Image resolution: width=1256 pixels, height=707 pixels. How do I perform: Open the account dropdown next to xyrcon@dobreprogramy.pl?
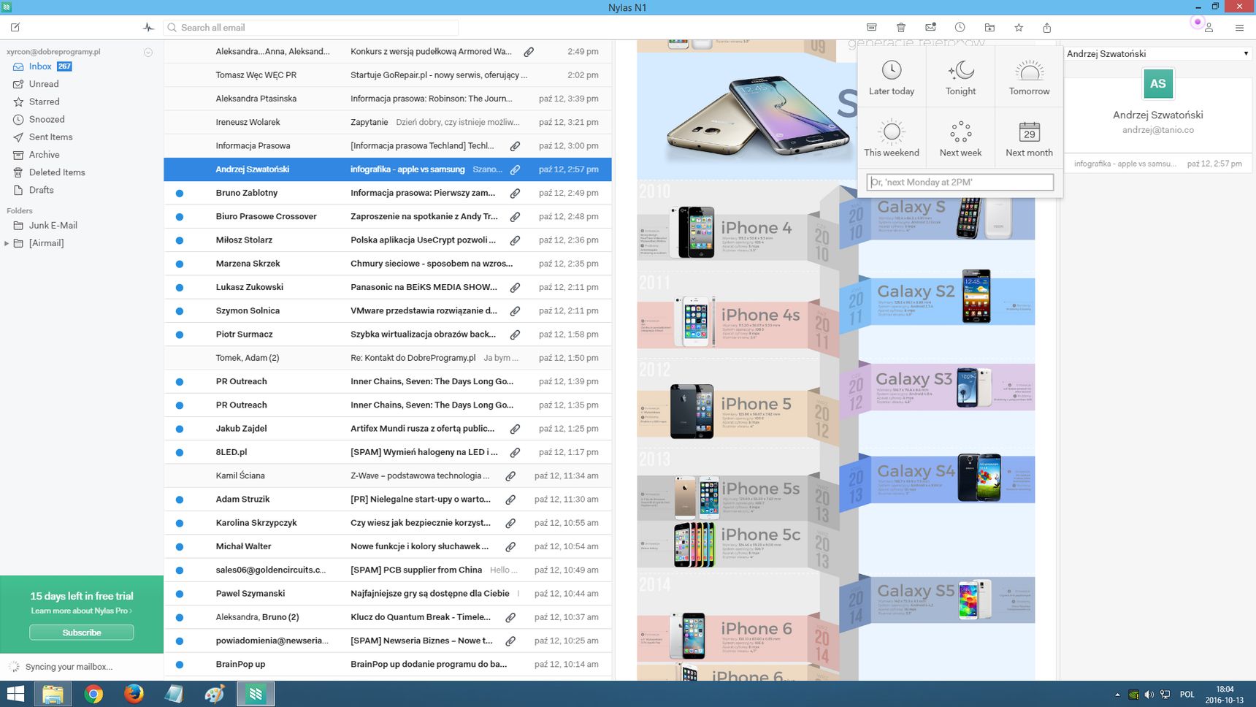tap(148, 52)
